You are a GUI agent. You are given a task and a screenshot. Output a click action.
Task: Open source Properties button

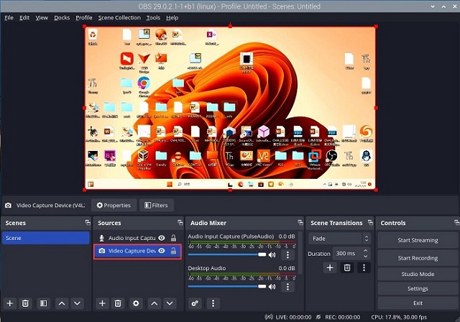[114, 206]
